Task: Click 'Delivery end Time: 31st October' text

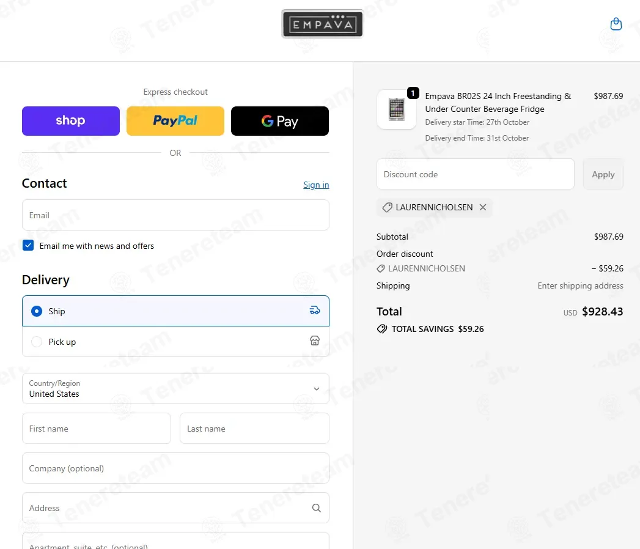Action: (477, 138)
